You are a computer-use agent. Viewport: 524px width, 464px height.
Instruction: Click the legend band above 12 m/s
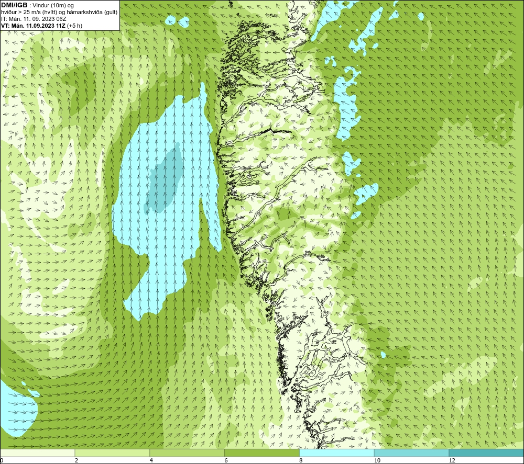click(x=487, y=453)
